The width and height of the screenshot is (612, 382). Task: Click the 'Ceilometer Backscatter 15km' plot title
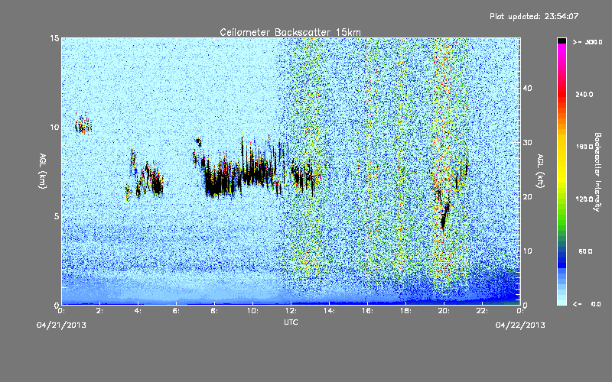click(x=290, y=32)
